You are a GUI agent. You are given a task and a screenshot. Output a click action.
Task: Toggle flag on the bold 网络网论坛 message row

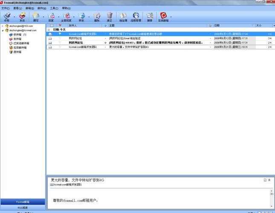(60, 43)
